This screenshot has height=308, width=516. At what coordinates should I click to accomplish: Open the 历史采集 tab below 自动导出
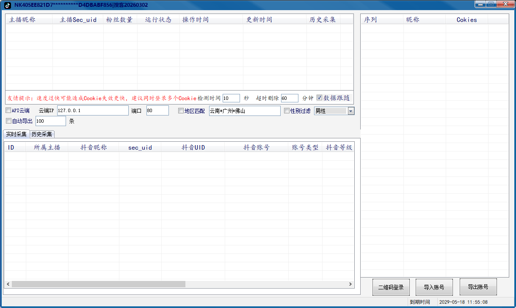pyautogui.click(x=42, y=134)
